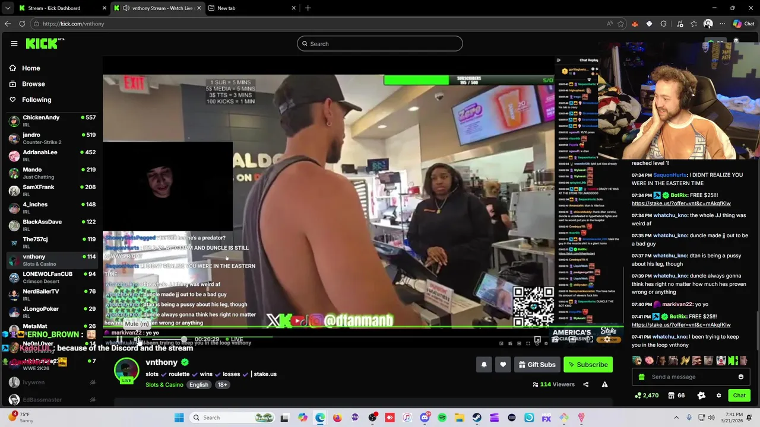Image resolution: width=760 pixels, height=427 pixels.
Task: Open the Slots & Casino category link
Action: click(164, 385)
